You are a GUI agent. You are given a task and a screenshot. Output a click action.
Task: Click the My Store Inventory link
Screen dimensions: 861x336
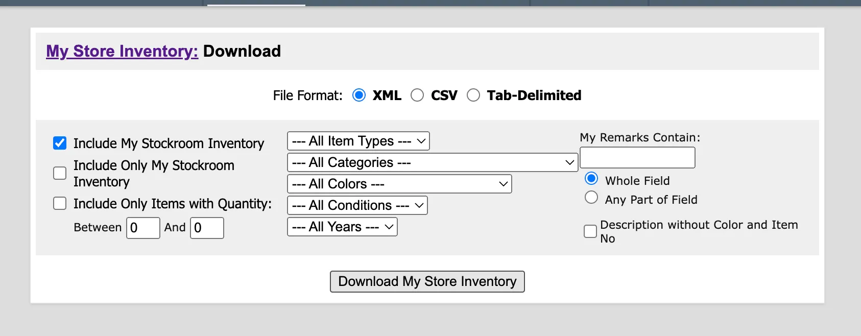(x=122, y=51)
